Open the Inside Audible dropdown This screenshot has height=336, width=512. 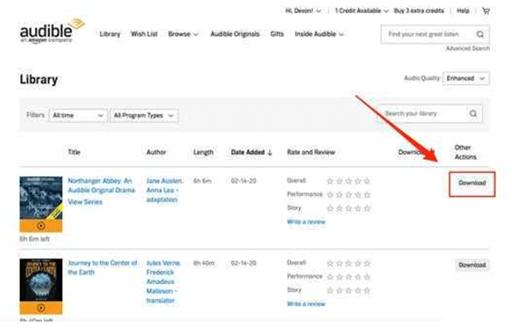click(319, 34)
